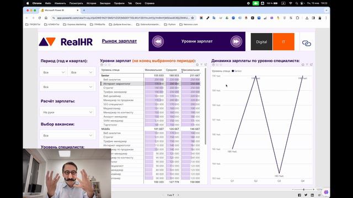353x198 pixels.
Task: Go to next report page arrow
Action: (178, 195)
